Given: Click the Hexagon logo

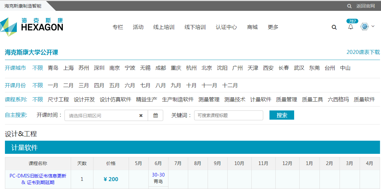Looking at the screenshot, I should [32, 27].
